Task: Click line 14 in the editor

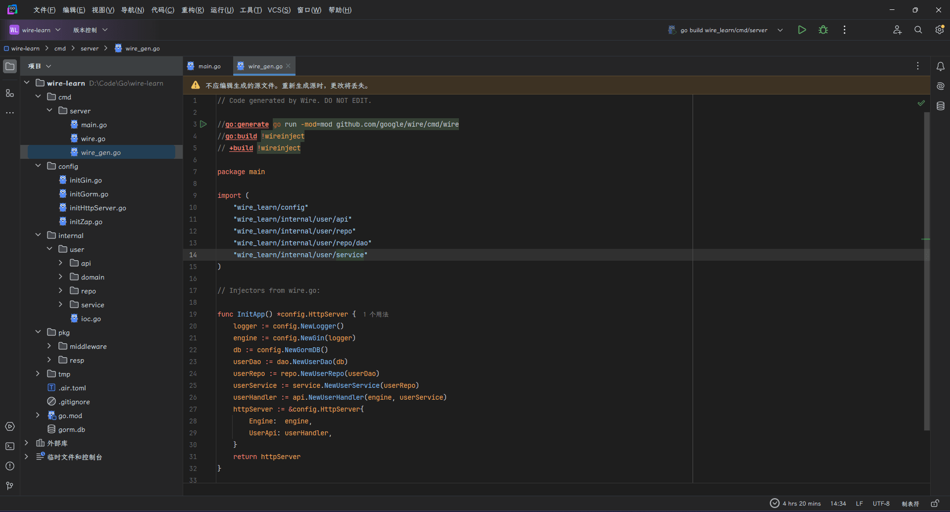Action: [556, 255]
